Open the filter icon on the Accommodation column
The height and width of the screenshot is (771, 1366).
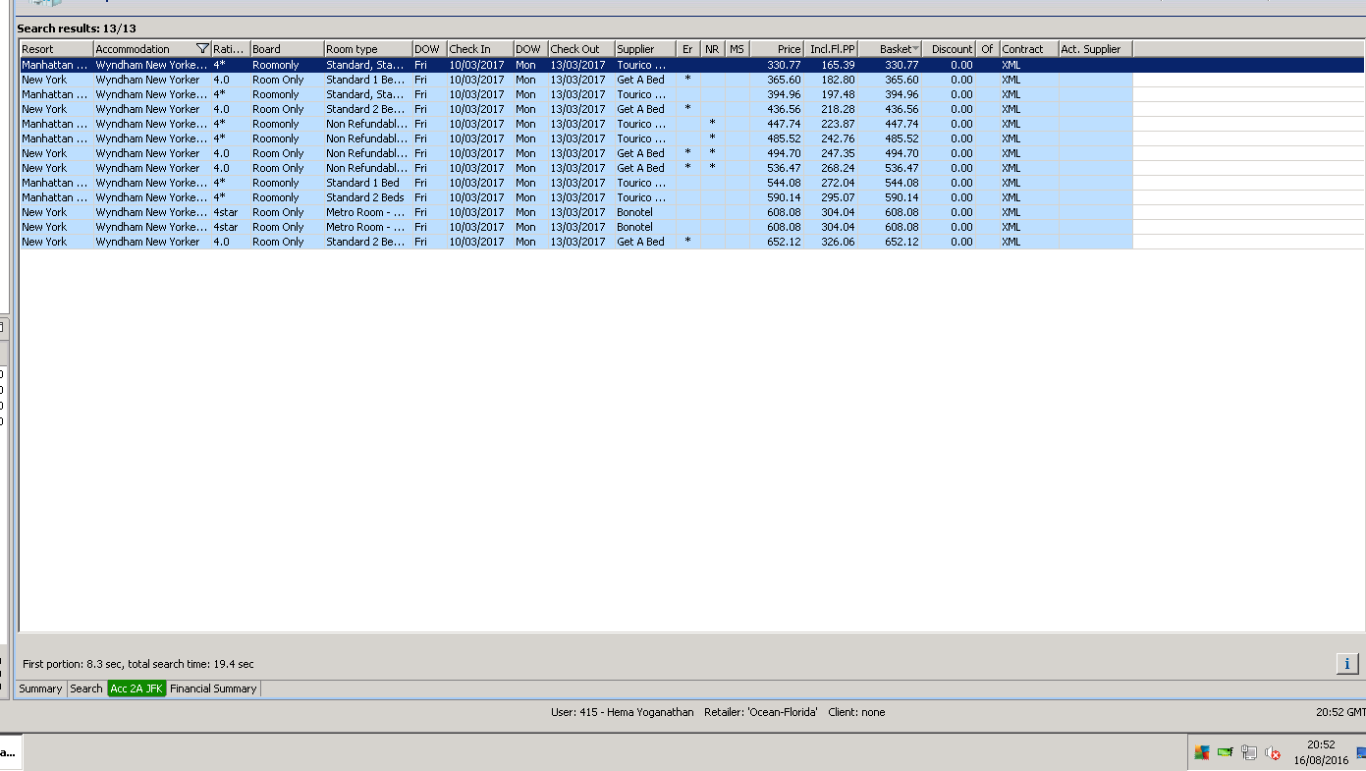tap(202, 49)
